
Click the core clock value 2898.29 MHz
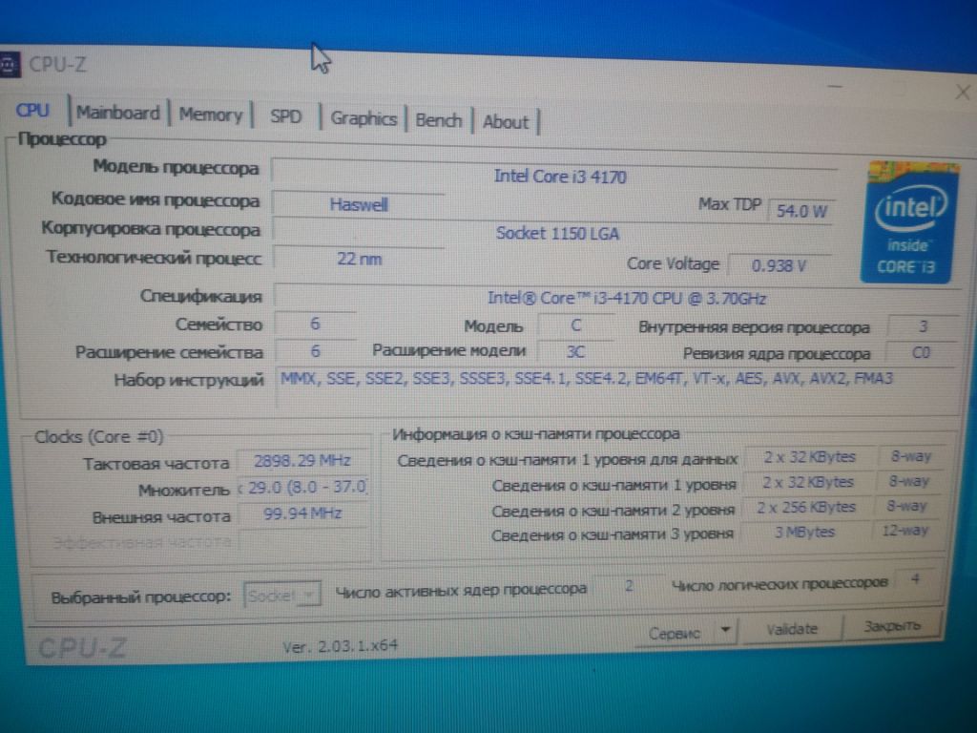coord(302,461)
